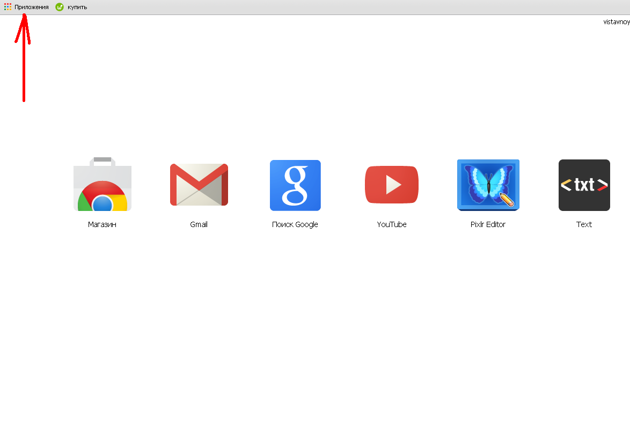The image size is (630, 430).
Task: Click the Gmail label text
Action: tap(199, 224)
